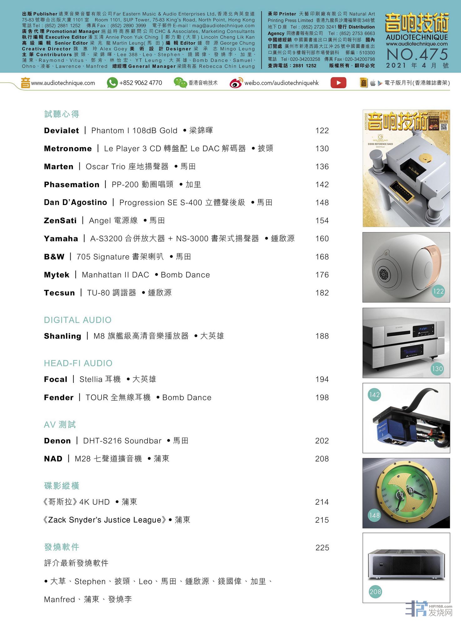The width and height of the screenshot is (461, 625).
Task: Click the e-magazine bookshelf app icon
Action: click(364, 83)
